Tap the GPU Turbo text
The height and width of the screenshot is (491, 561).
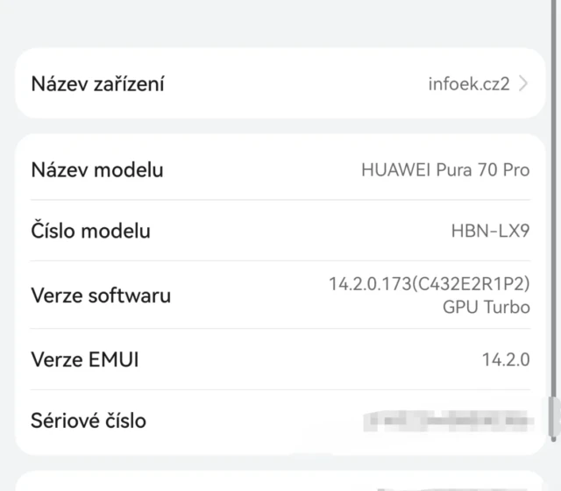[486, 307]
